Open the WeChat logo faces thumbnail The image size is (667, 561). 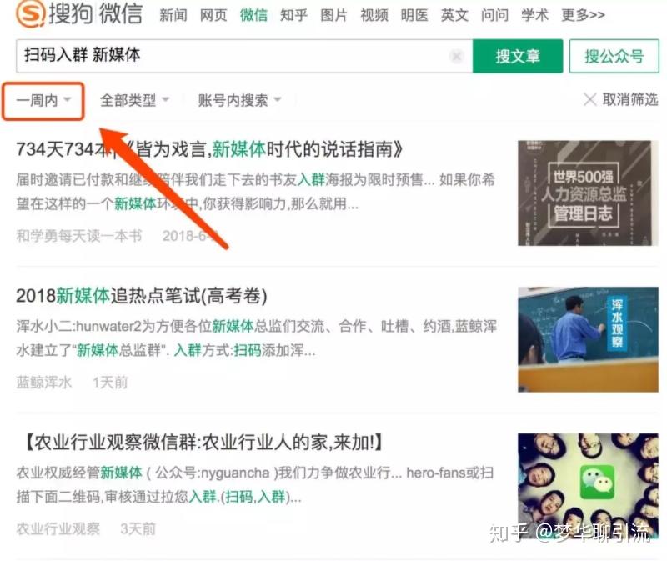589,486
